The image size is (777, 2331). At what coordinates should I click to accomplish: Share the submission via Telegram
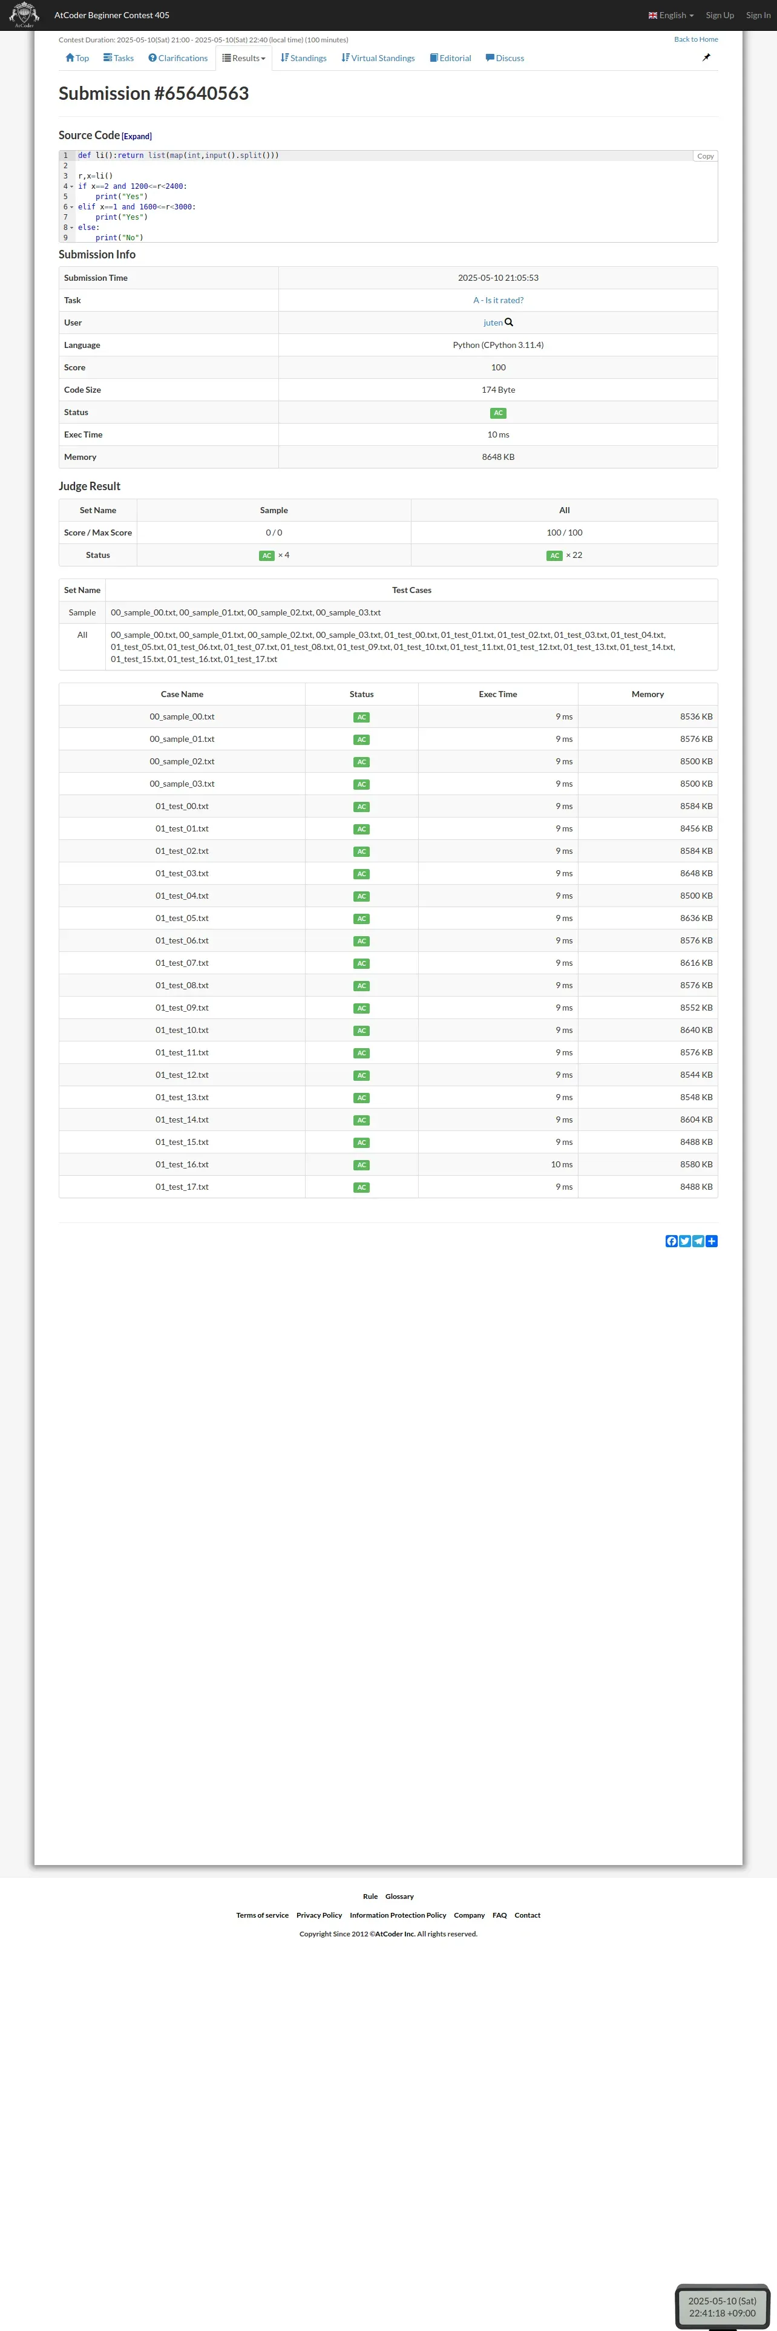(698, 1241)
